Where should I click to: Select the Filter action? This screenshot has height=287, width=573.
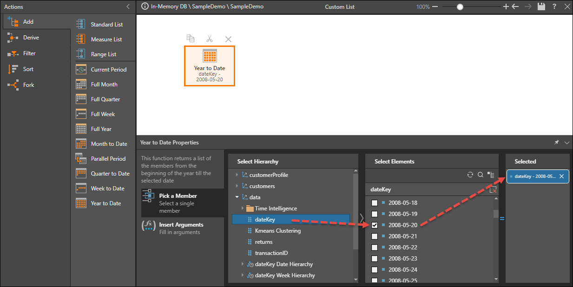click(x=36, y=53)
